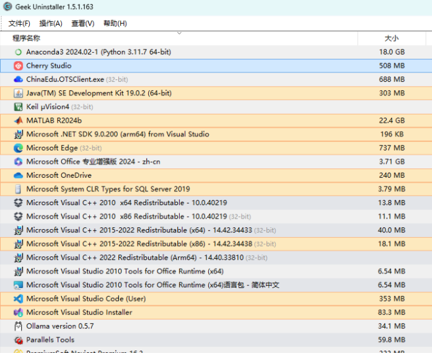This screenshot has width=432, height=353.
Task: Select the Keil µVision4 name text
Action: click(x=48, y=107)
